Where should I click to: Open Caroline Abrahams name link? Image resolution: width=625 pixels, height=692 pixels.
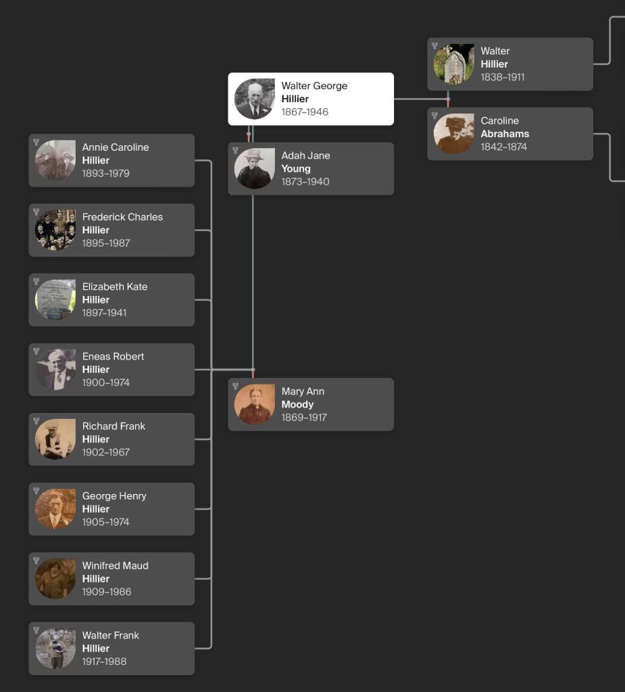(x=504, y=127)
